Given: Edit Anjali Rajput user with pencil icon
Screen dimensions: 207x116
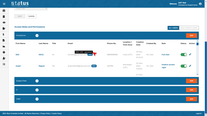Looking at the screenshot, I should pos(190,66).
